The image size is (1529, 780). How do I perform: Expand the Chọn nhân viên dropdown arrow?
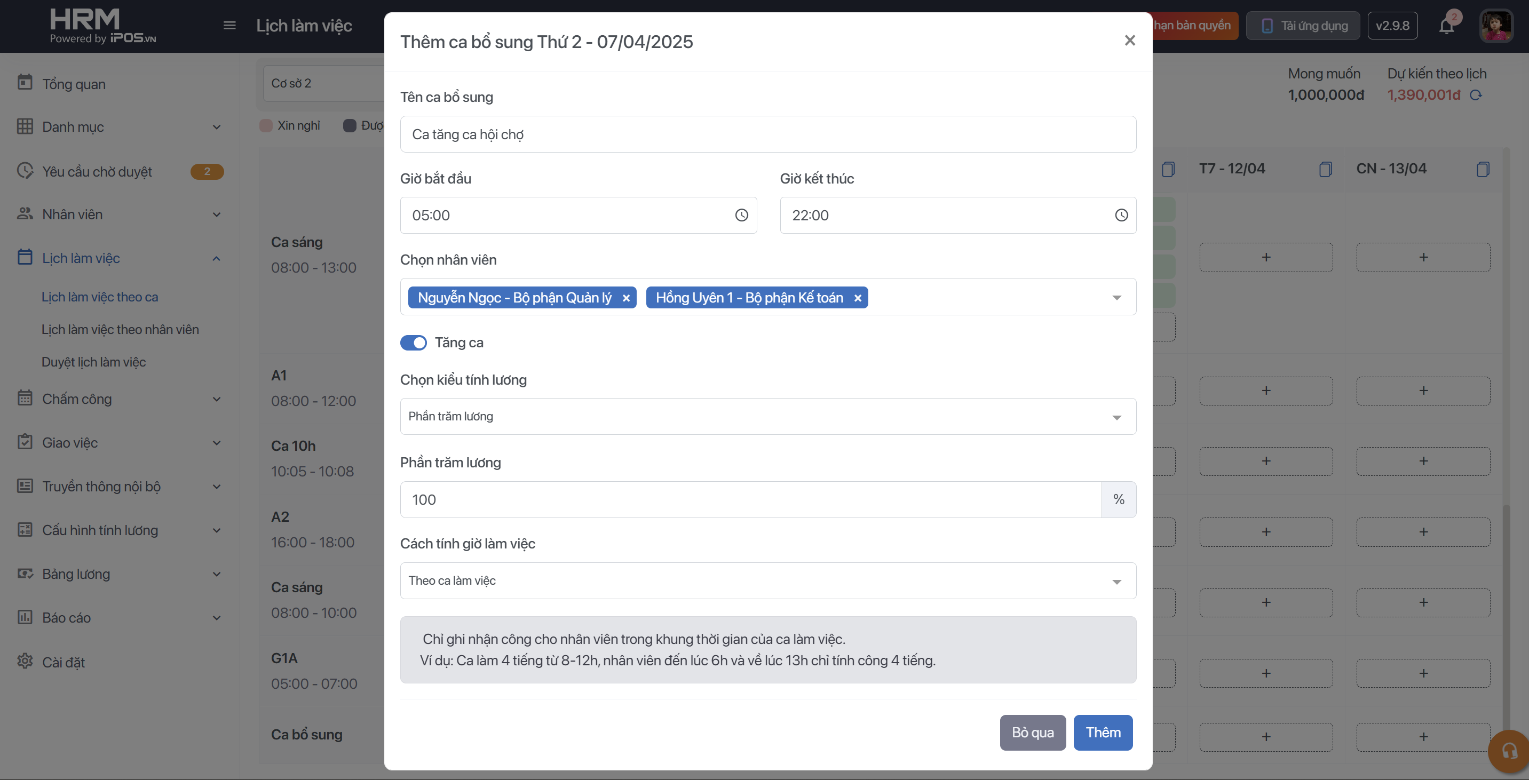tap(1116, 298)
